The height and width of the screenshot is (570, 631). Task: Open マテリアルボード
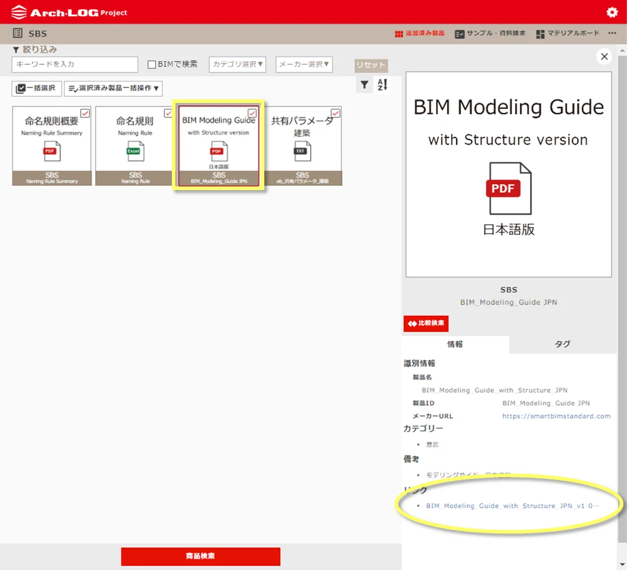[568, 34]
